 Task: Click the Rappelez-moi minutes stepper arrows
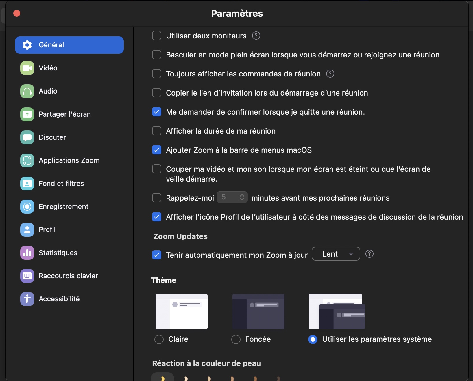pos(242,197)
